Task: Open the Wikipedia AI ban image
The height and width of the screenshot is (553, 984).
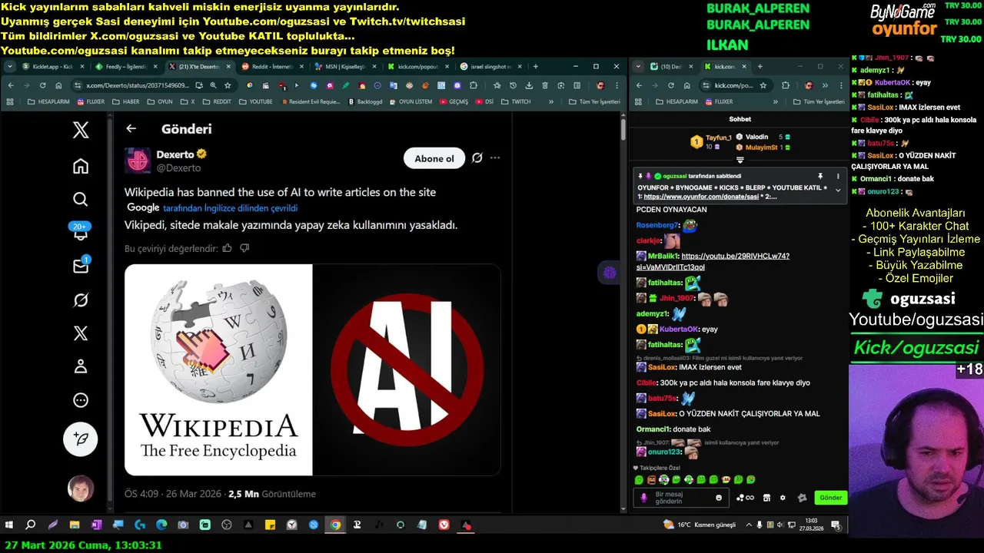Action: [x=313, y=369]
